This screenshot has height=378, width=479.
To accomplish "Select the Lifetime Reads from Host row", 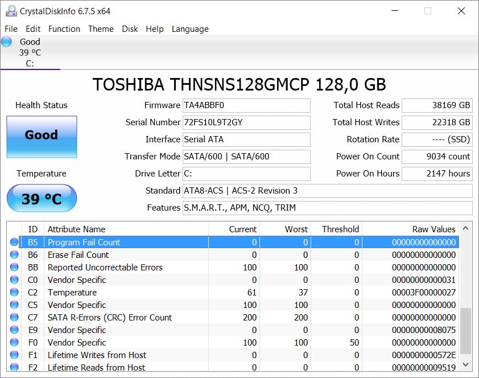I will [x=234, y=367].
